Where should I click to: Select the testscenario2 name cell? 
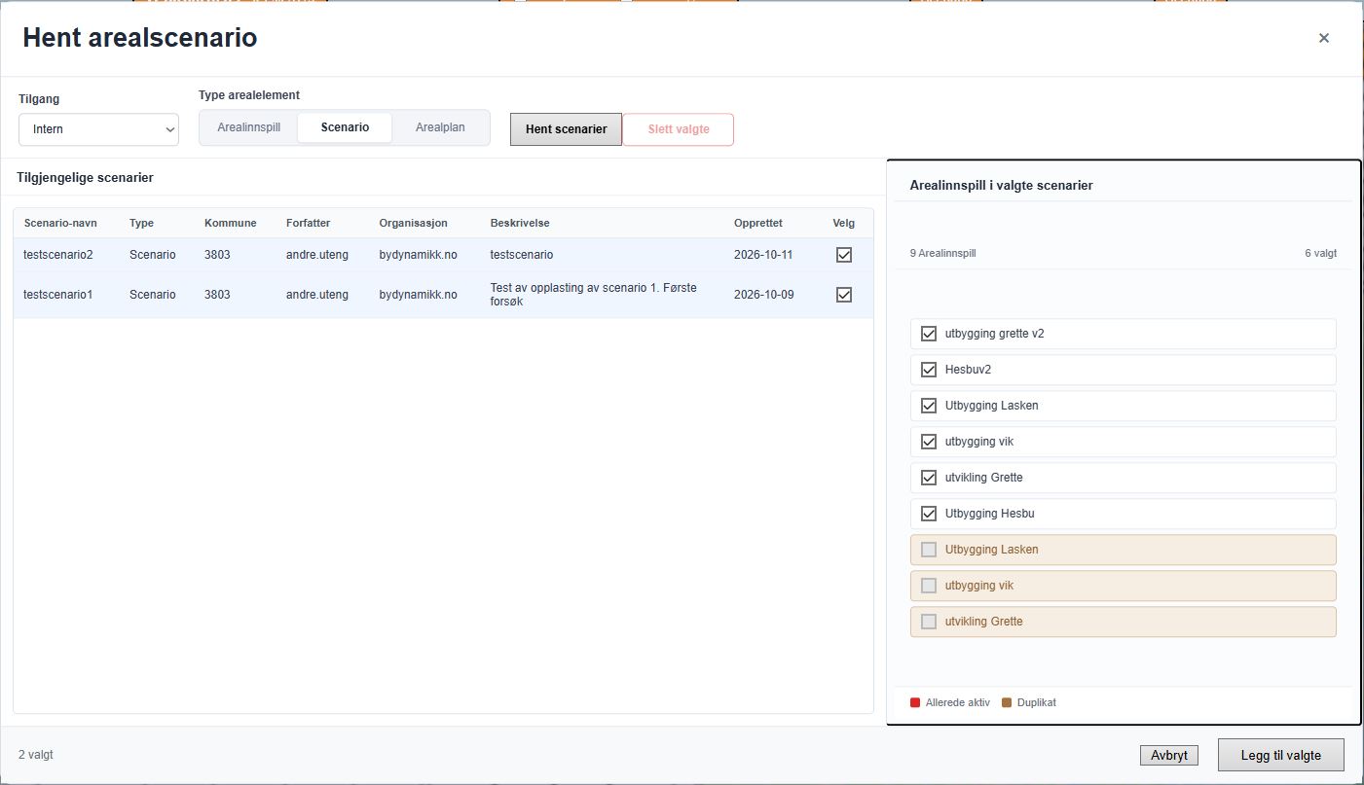[58, 255]
